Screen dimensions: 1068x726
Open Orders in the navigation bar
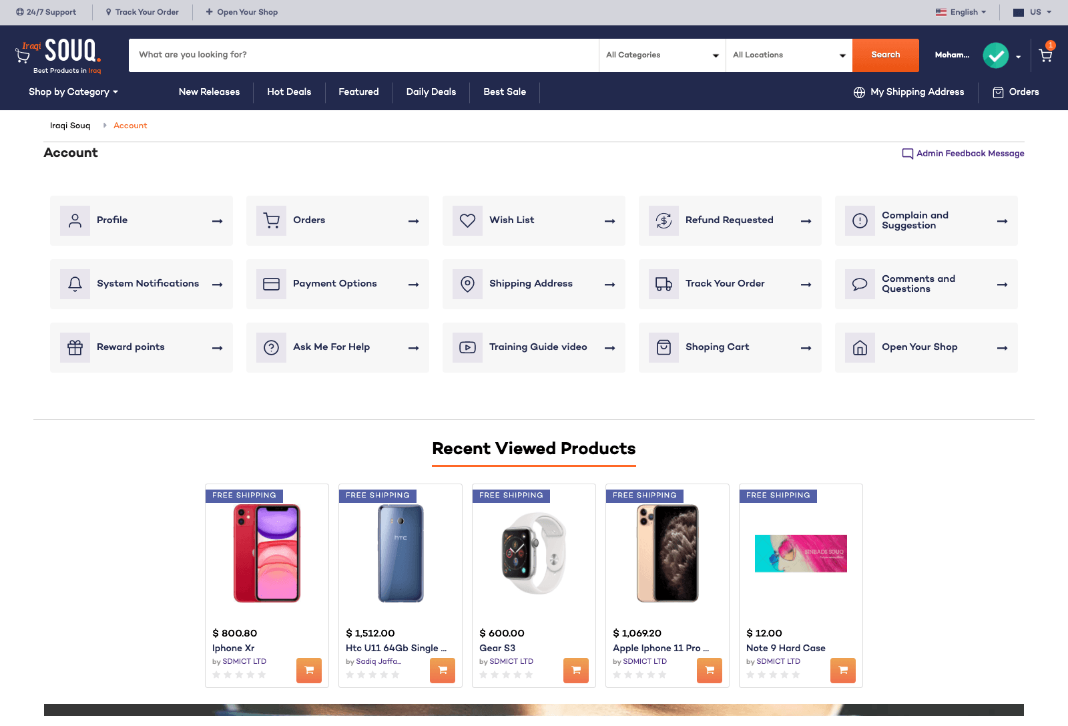1016,92
